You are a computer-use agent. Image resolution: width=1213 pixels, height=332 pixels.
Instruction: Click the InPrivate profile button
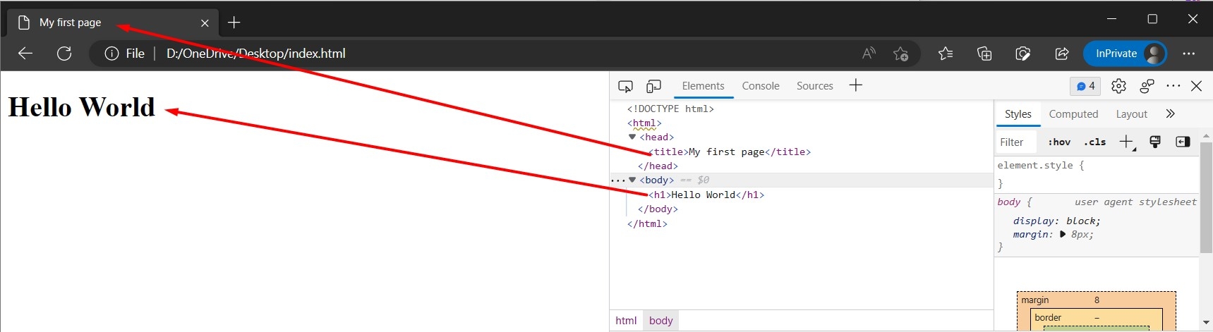point(1125,54)
